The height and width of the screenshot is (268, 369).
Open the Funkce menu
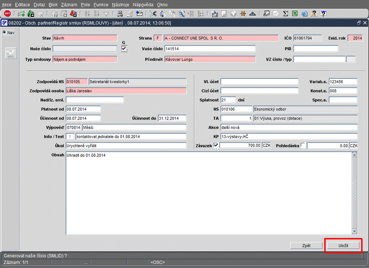(101, 5)
